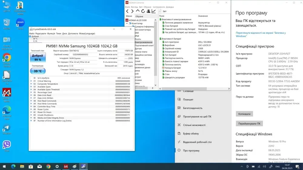Open the Інструменти menu in AIDA64
The image size is (303, 170).
(159, 7)
